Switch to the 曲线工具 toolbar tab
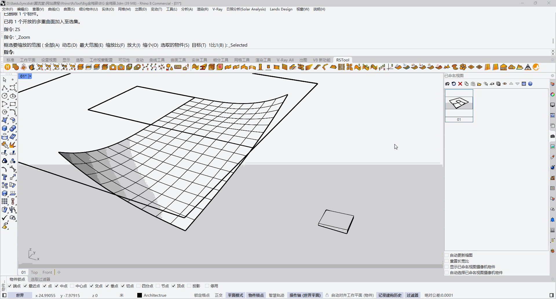The image size is (556, 299). [x=157, y=60]
